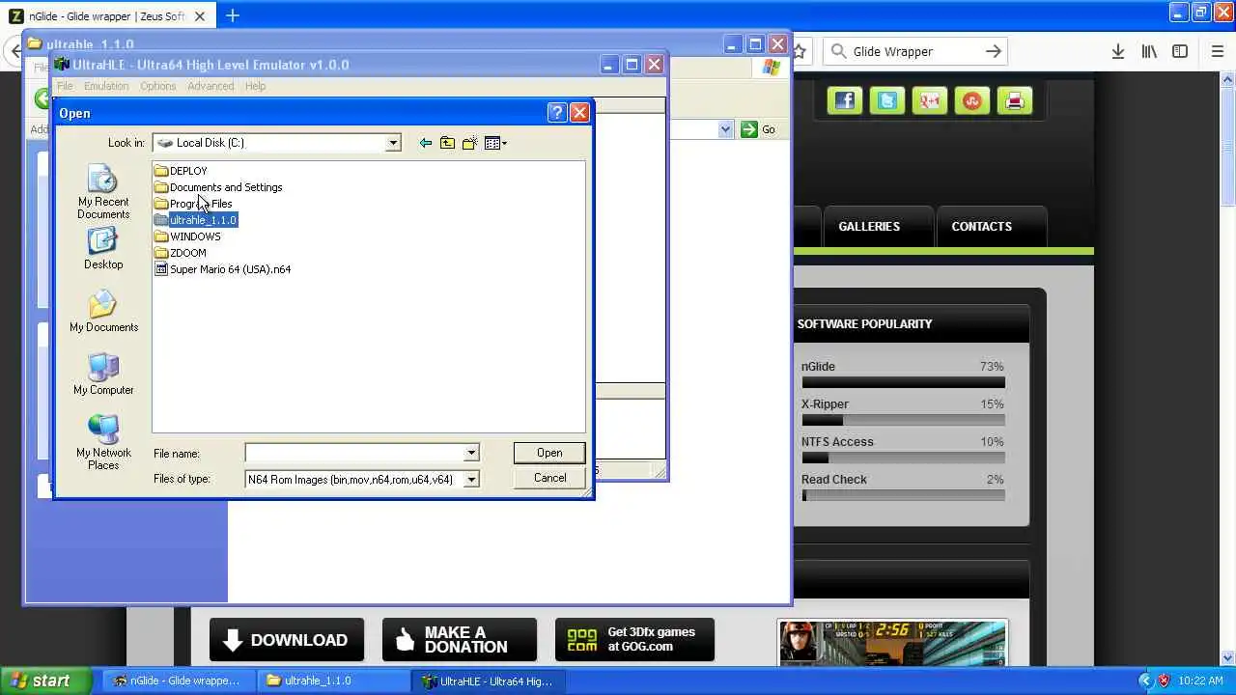
Task: Open My Documents in places bar
Action: pyautogui.click(x=103, y=312)
